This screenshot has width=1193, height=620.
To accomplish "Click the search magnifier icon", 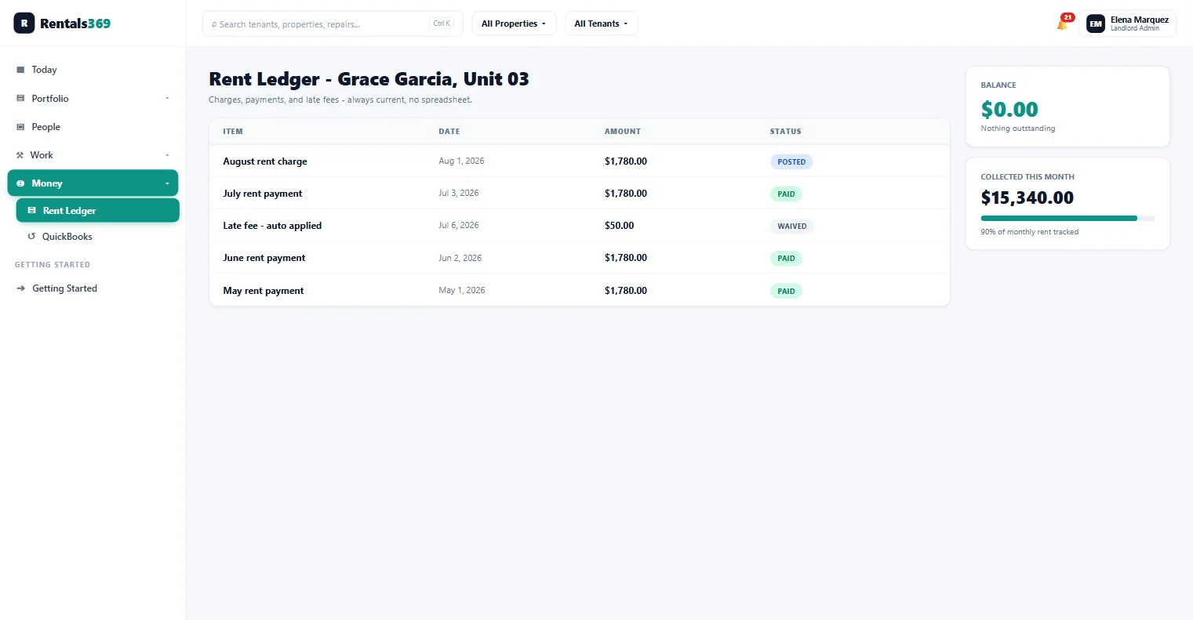I will [x=214, y=24].
